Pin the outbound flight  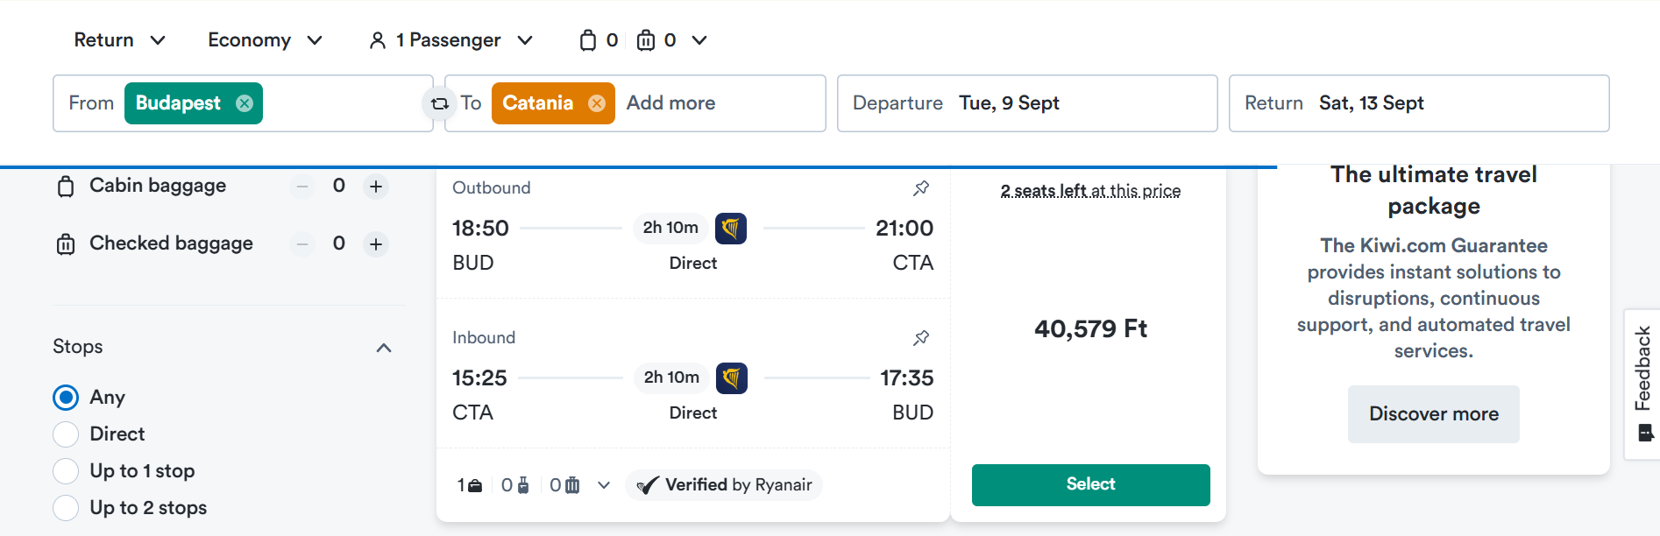tap(921, 188)
